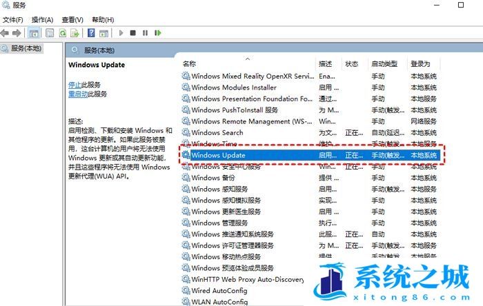This screenshot has height=306, width=483.
Task: Click gear icon beside Windows PushToInstall 服务
Action: pyautogui.click(x=186, y=110)
